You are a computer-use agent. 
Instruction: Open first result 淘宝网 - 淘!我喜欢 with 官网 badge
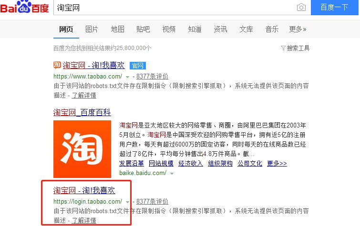tap(93, 65)
